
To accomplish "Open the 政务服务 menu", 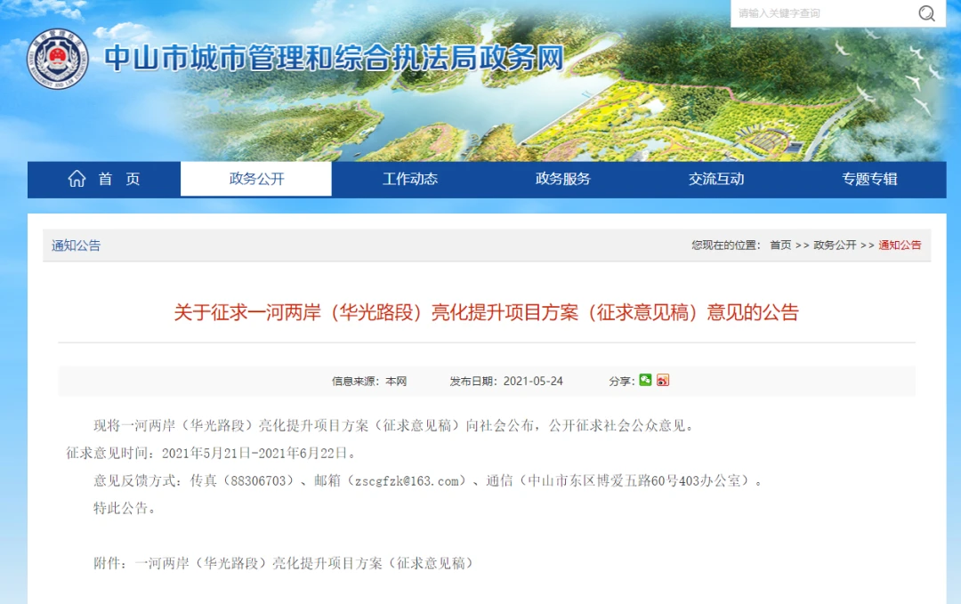I will click(x=561, y=179).
